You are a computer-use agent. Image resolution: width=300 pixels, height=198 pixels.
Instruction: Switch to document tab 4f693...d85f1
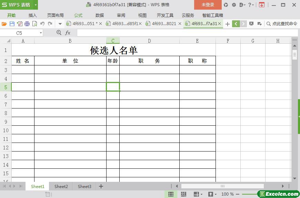pos(122,23)
